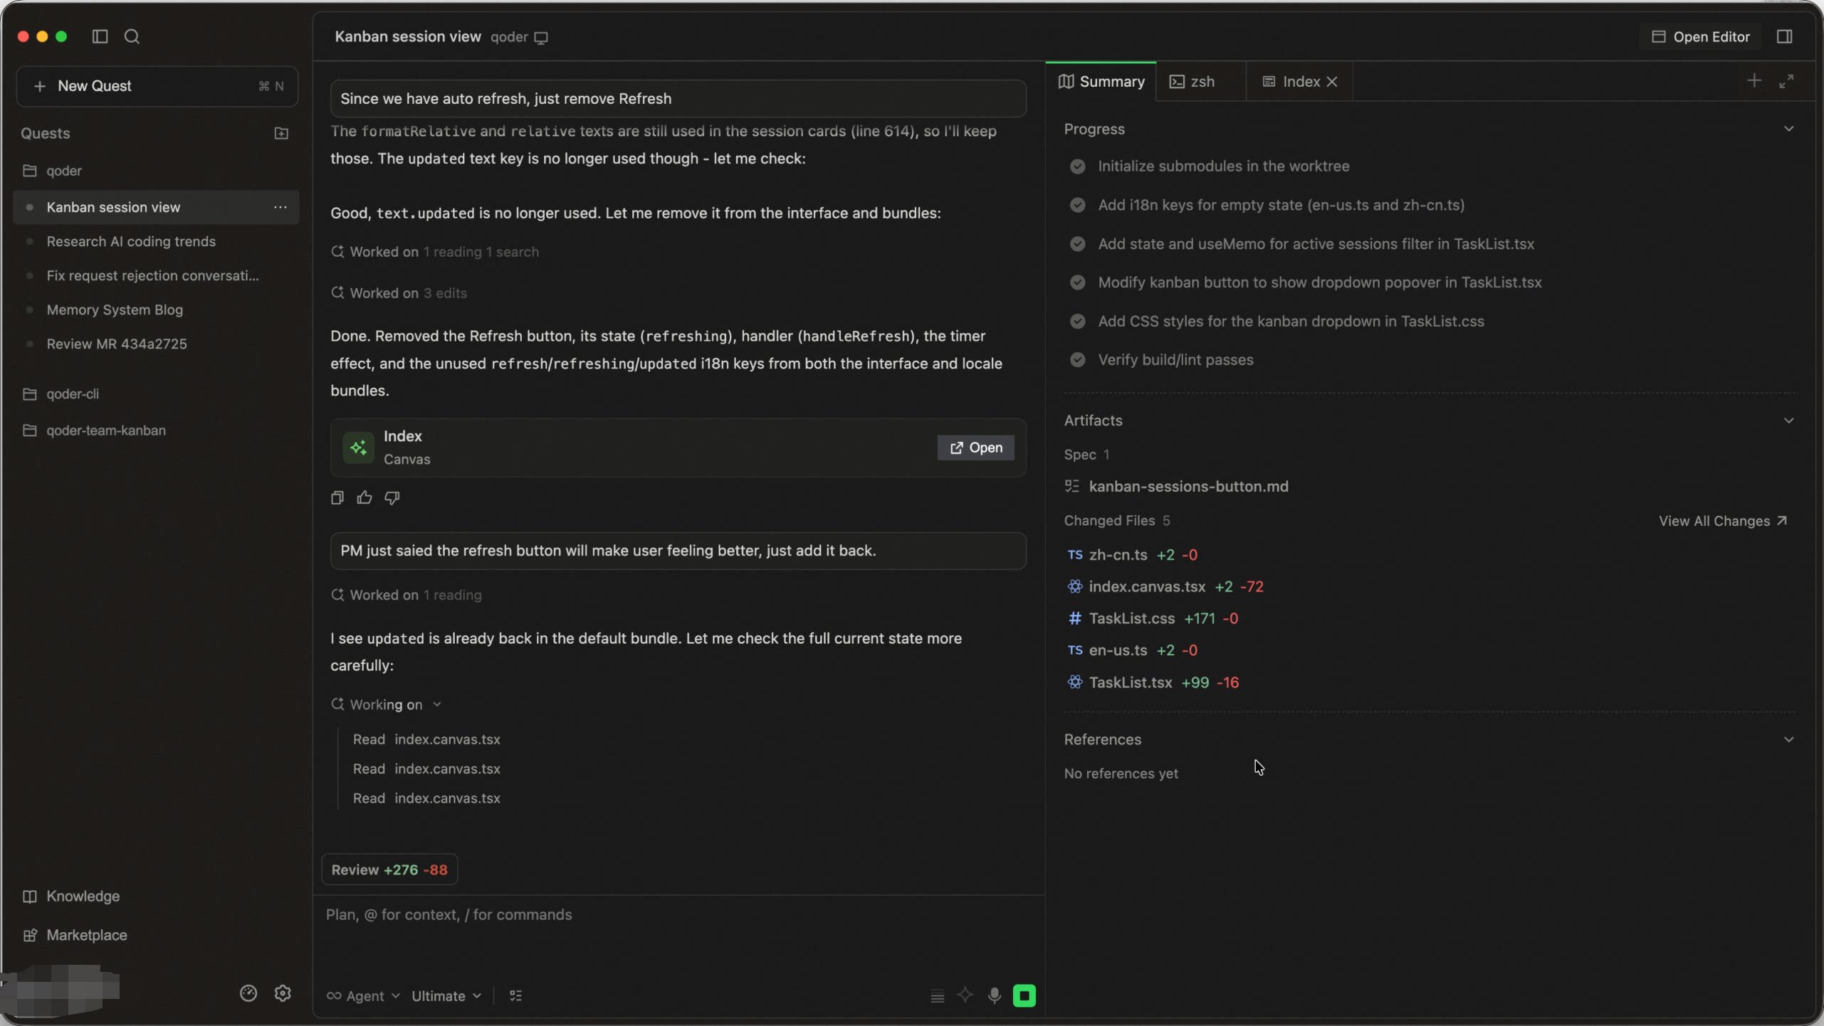Click Open Editor button
The width and height of the screenshot is (1824, 1026).
click(x=1700, y=37)
